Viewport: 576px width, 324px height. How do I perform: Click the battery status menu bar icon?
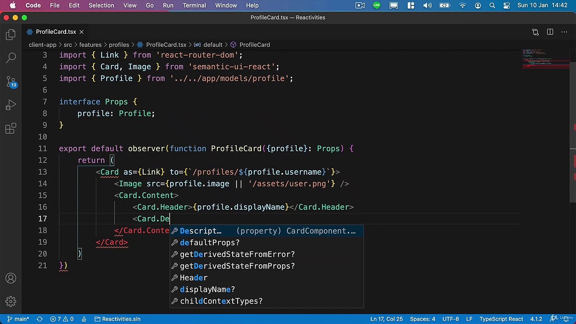coord(445,5)
